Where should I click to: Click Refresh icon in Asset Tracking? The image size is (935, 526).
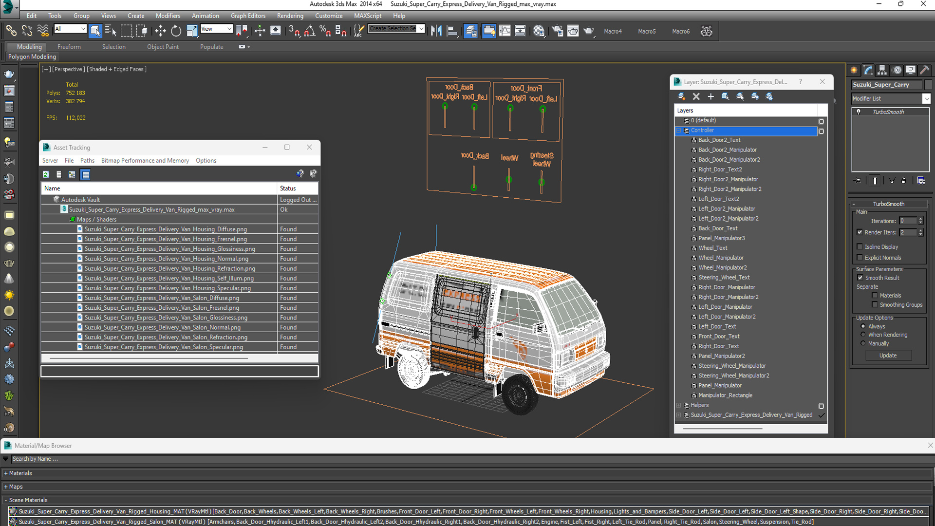click(x=46, y=174)
